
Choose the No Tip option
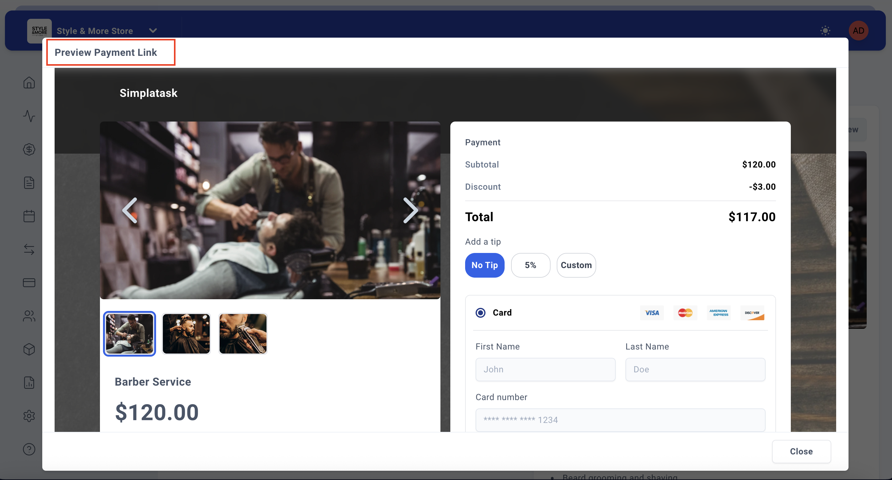pyautogui.click(x=485, y=265)
